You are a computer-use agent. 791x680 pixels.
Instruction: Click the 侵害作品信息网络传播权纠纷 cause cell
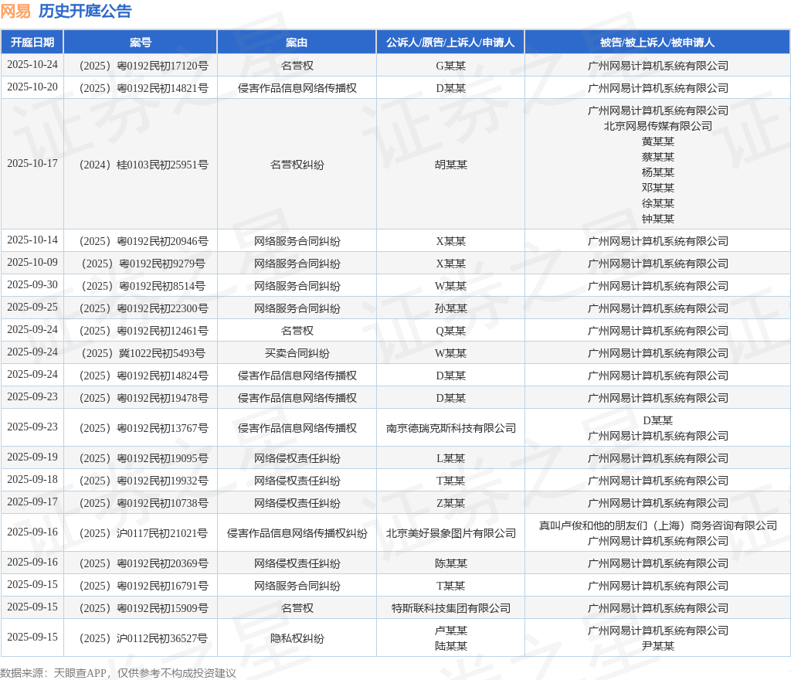297,534
